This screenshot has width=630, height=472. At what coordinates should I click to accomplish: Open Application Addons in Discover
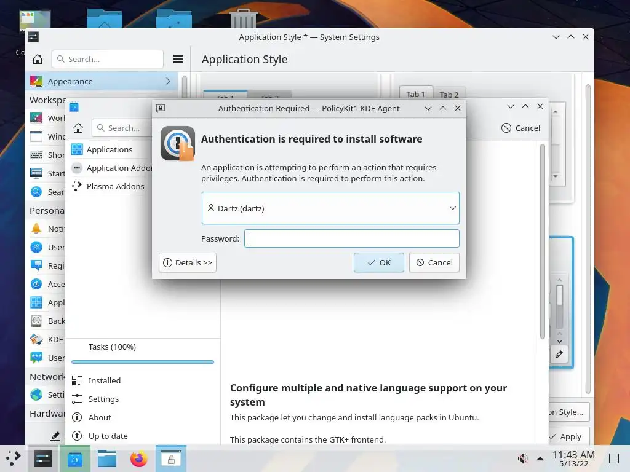pyautogui.click(x=111, y=168)
